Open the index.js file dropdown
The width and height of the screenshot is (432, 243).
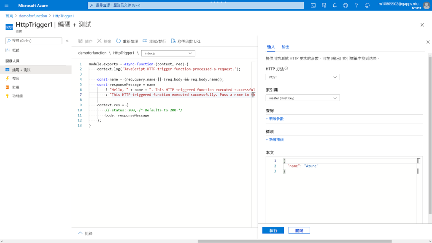click(168, 53)
